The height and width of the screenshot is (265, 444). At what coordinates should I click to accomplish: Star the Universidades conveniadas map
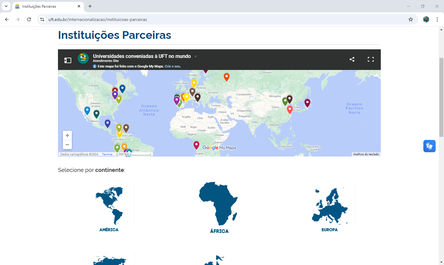(x=195, y=56)
